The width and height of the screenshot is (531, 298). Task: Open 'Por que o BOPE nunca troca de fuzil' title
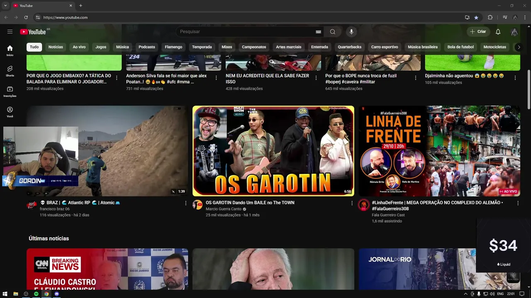pos(361,79)
